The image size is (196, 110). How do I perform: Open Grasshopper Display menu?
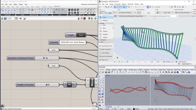click(x=15, y=4)
